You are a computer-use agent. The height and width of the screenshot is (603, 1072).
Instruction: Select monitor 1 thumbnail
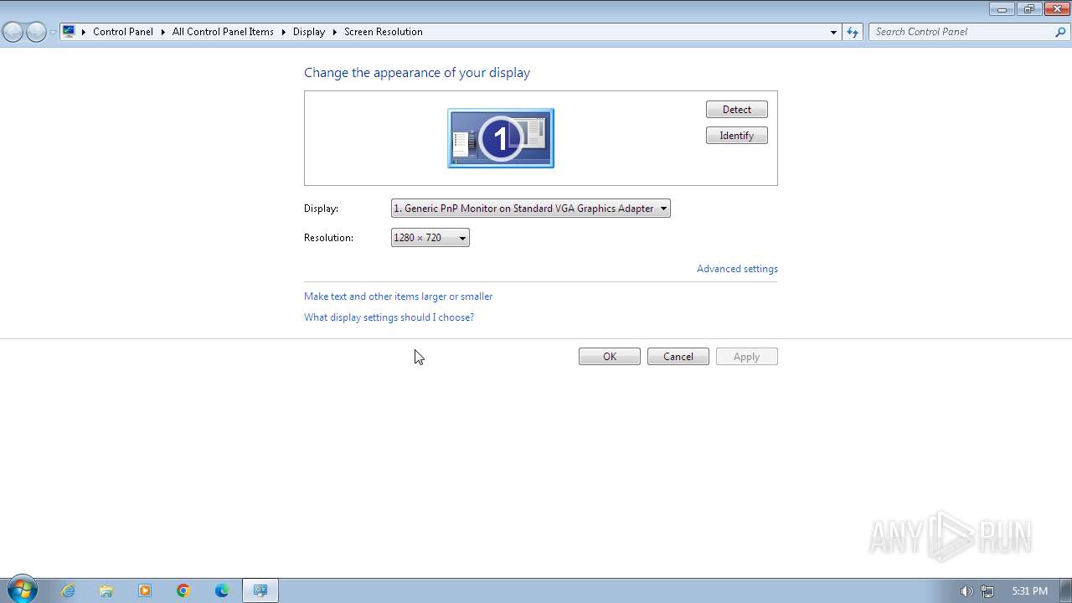coord(501,138)
